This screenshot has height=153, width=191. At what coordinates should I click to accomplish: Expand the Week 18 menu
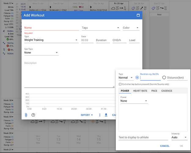9,100
